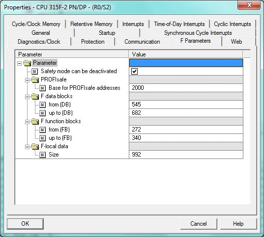Select the 'PROFIsafe' tree label
Screen dimensions: 264x237
pyautogui.click(x=54, y=79)
